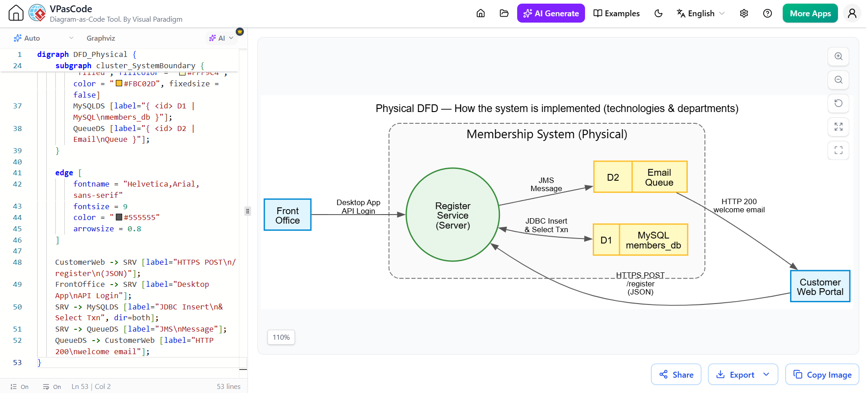The width and height of the screenshot is (866, 393).
Task: Reset the diagram view rotation icon
Action: click(x=838, y=103)
